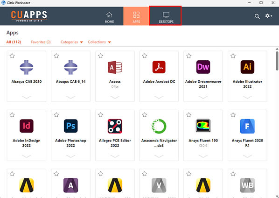Image resolution: width=279 pixels, height=198 pixels.
Task: Launch Adobe Photoshop 2022 icon
Action: pyautogui.click(x=70, y=126)
